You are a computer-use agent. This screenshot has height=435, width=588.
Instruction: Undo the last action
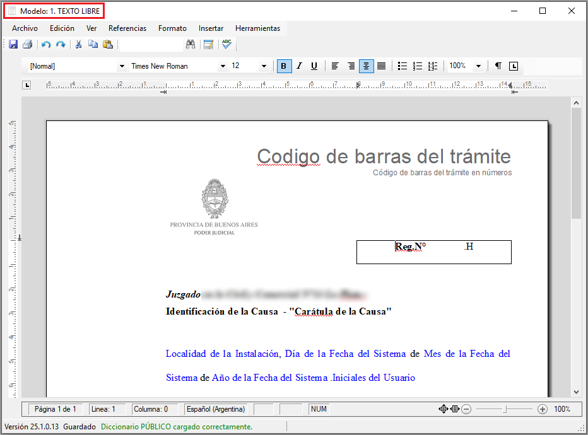tap(46, 45)
